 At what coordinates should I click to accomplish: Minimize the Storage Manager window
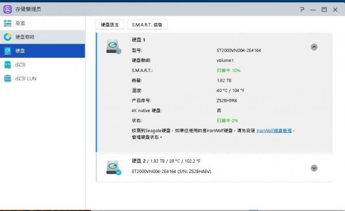coord(313,10)
